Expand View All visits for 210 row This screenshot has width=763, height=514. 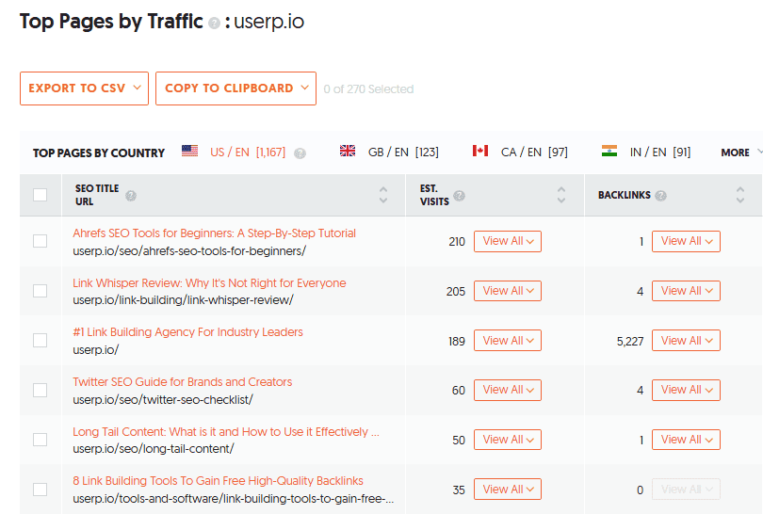pos(508,241)
